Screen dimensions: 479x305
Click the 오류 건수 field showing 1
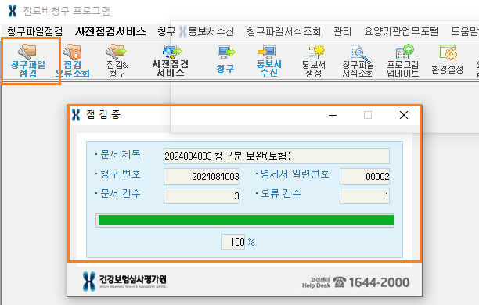pos(365,196)
